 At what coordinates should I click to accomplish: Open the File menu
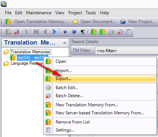tap(8, 13)
